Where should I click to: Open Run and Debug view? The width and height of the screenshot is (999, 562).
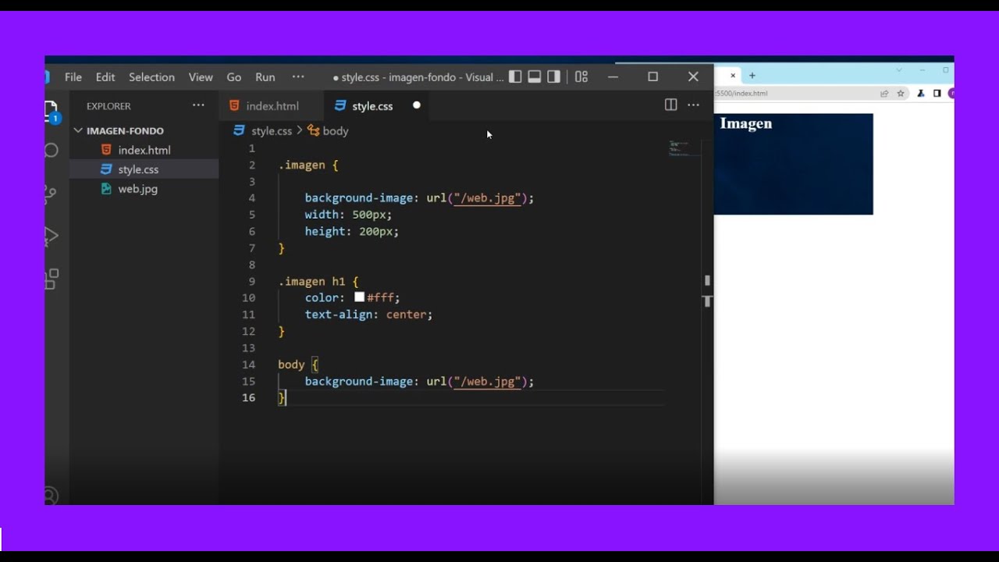52,236
